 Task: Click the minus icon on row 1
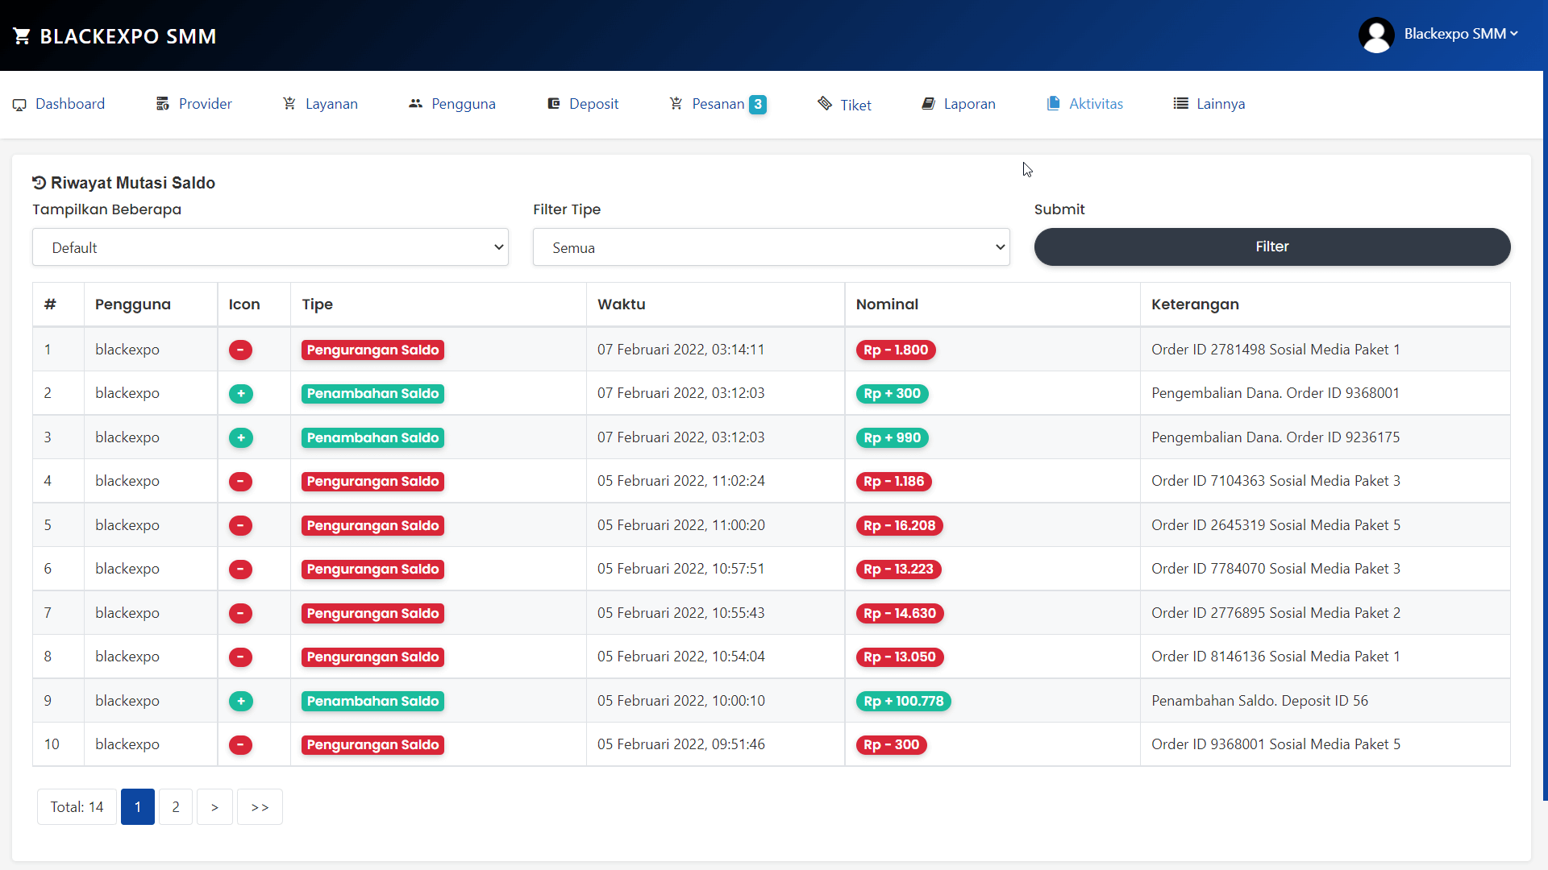coord(240,350)
